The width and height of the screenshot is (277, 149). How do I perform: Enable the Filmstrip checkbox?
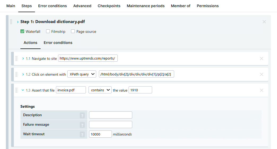click(x=48, y=31)
